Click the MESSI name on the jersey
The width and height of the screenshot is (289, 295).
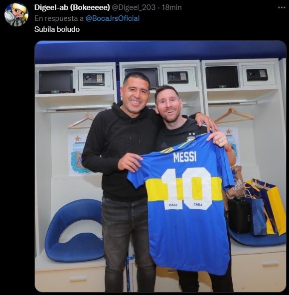click(185, 157)
